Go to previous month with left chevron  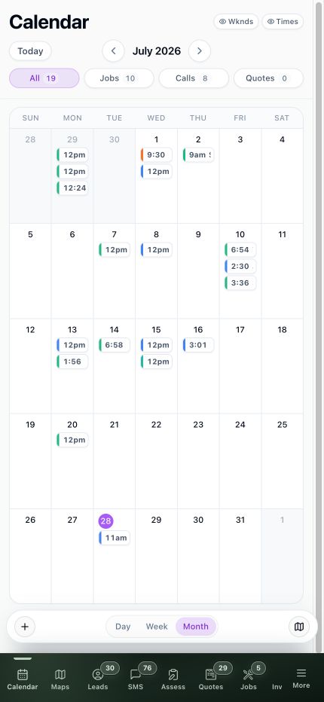pos(113,51)
